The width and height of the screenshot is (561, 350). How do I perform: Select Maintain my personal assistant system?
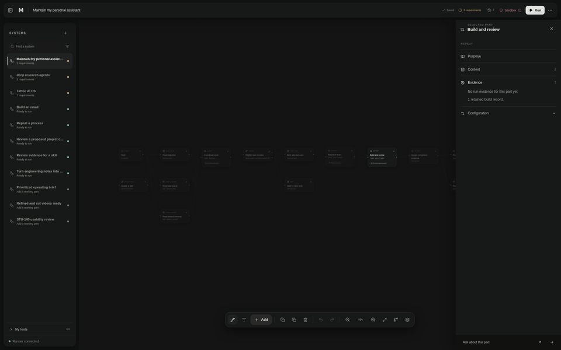[x=40, y=61]
